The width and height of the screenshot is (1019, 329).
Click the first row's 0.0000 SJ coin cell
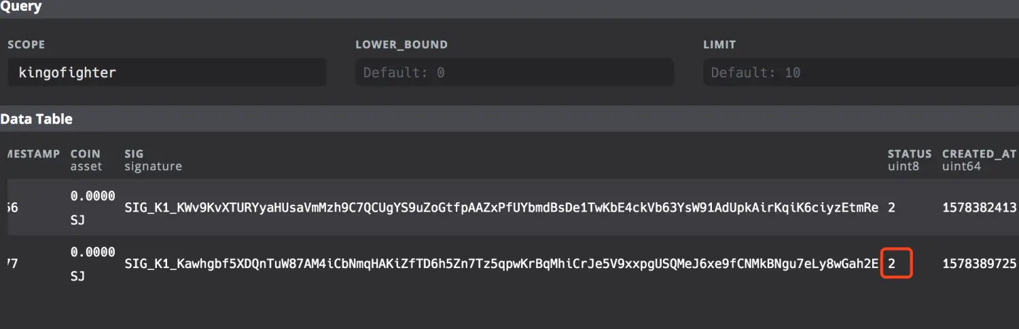coord(92,207)
